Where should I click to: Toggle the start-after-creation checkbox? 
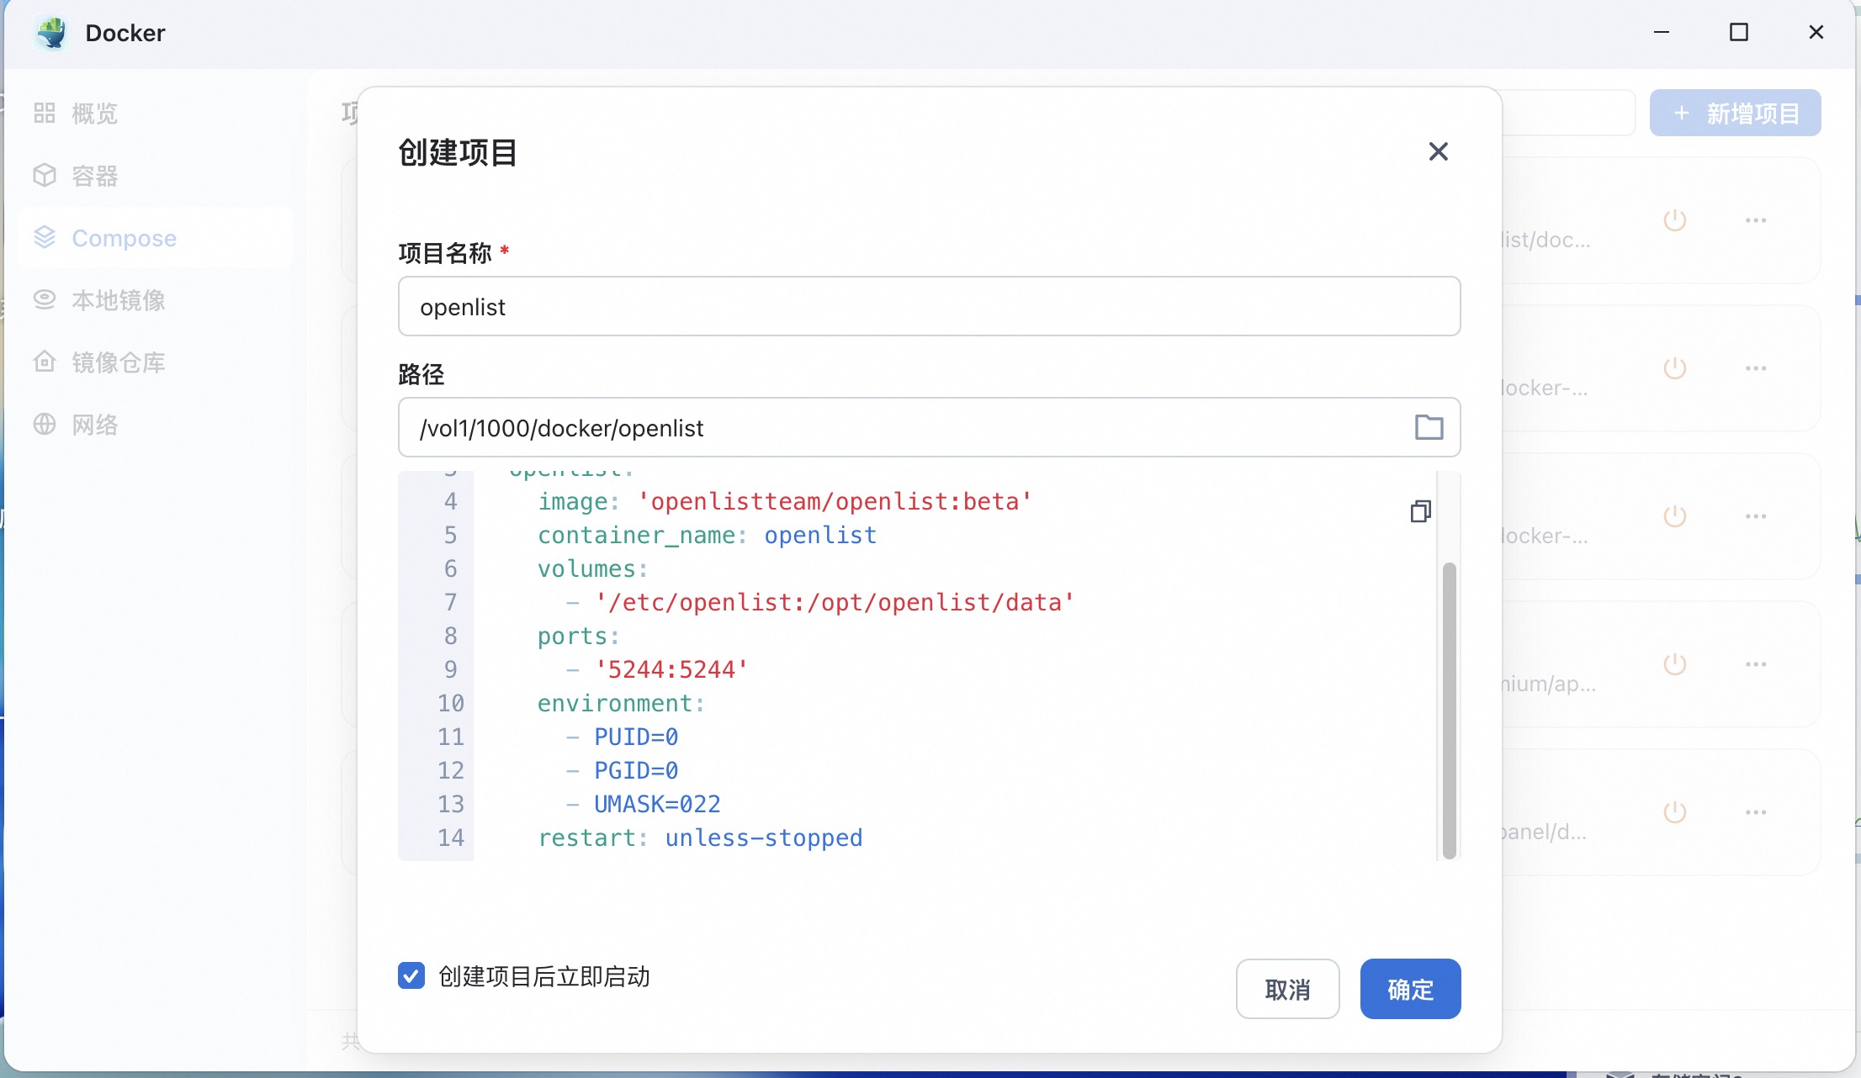(x=411, y=975)
